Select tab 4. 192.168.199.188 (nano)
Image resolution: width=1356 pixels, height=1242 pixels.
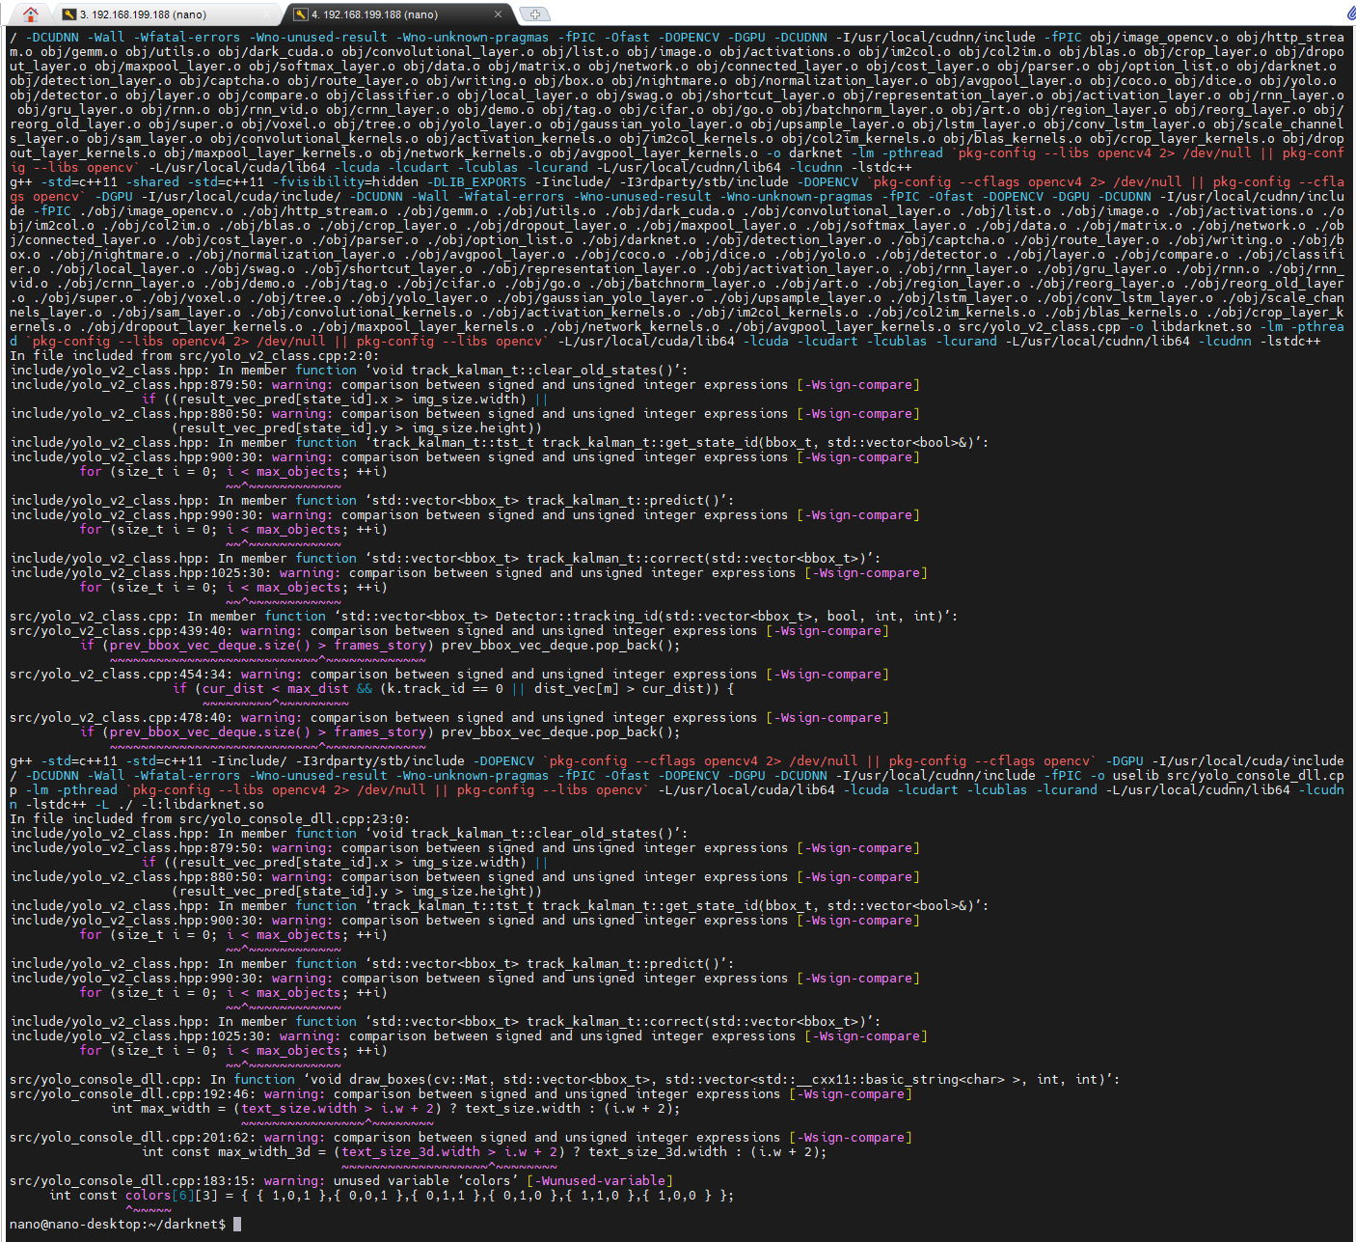(397, 14)
